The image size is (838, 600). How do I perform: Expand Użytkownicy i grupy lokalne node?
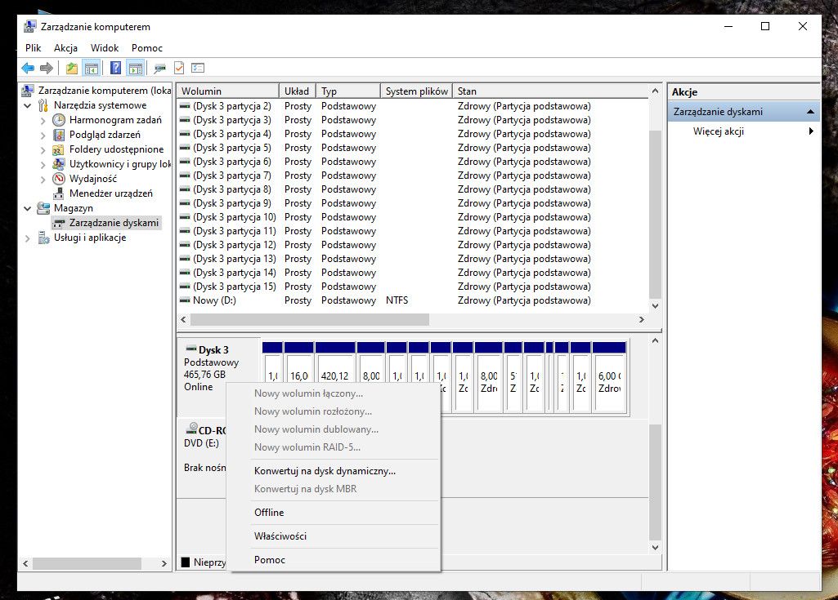click(x=43, y=164)
